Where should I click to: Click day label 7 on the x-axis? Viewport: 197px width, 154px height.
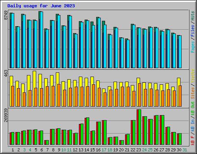47,150
